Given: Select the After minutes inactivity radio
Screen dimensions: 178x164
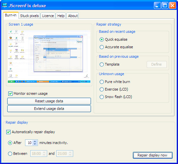Looking at the screenshot, I should 10,143.
